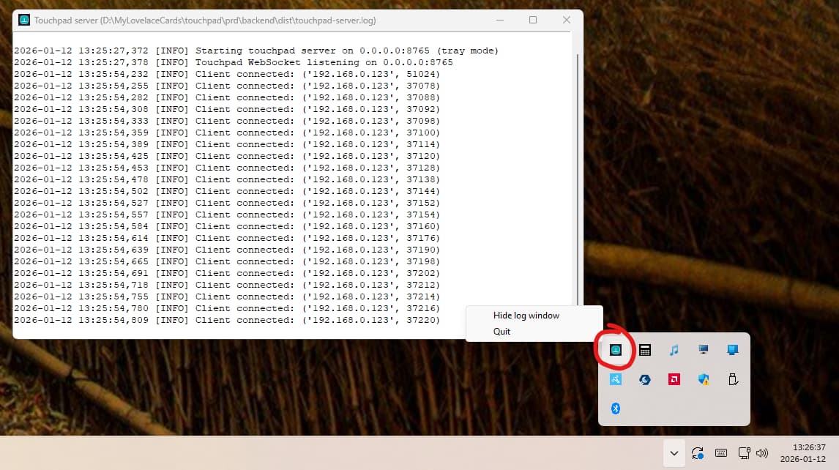Open the calculator tray icon
The width and height of the screenshot is (839, 470).
[645, 350]
